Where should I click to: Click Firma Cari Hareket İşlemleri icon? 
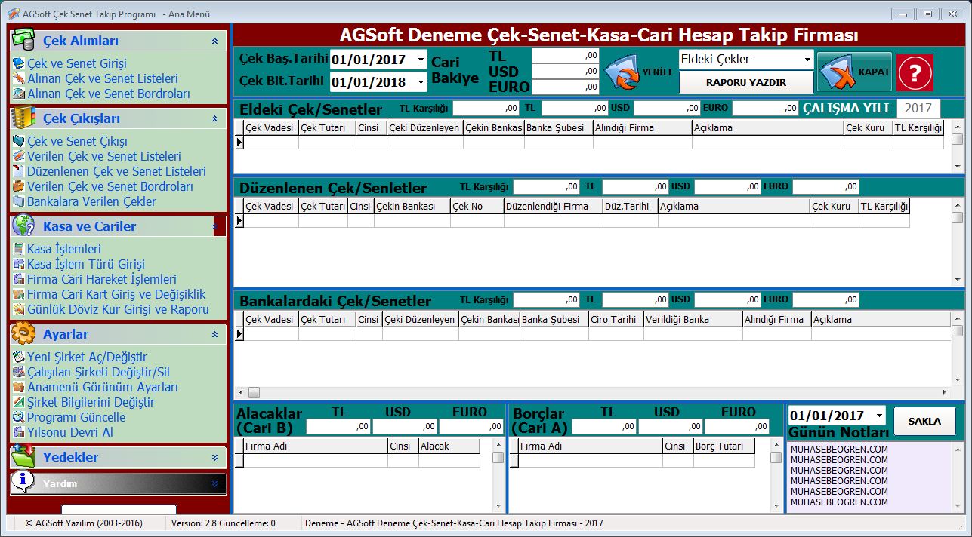pos(19,280)
